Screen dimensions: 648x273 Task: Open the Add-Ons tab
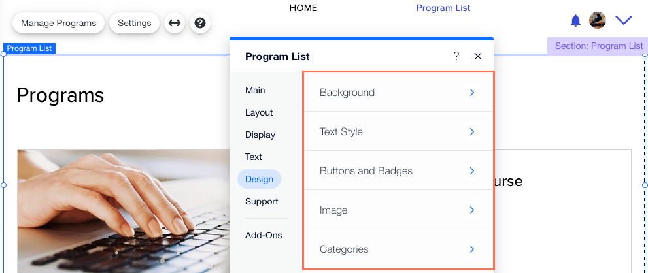tap(264, 235)
